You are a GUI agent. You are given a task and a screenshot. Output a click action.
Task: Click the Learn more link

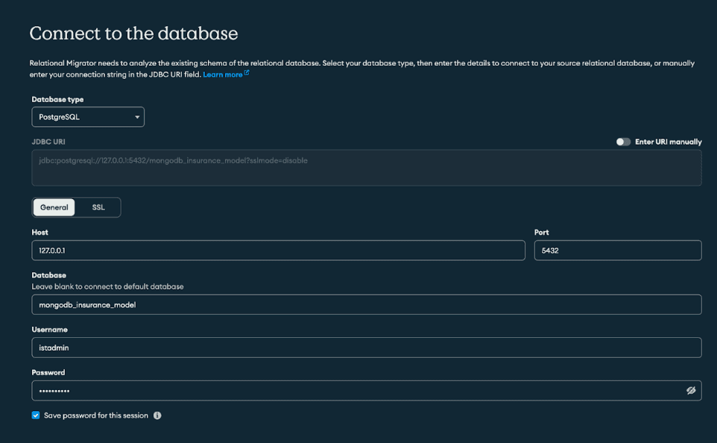coord(222,75)
